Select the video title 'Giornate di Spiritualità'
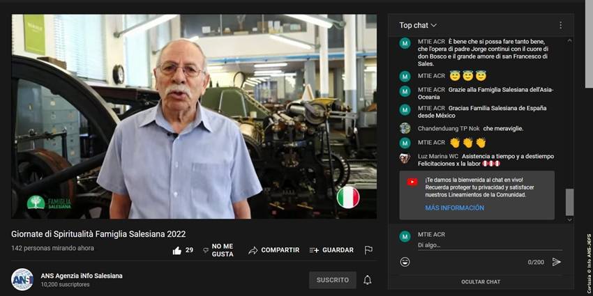Viewport: 593px width, 296px height. tap(98, 234)
